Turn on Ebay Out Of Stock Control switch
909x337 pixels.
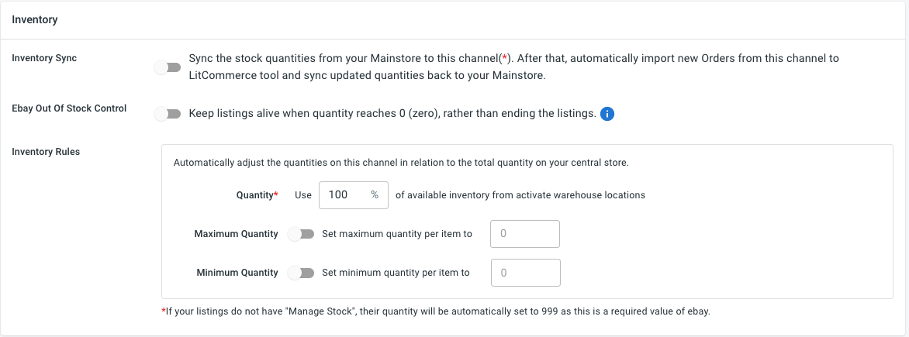[x=168, y=114]
